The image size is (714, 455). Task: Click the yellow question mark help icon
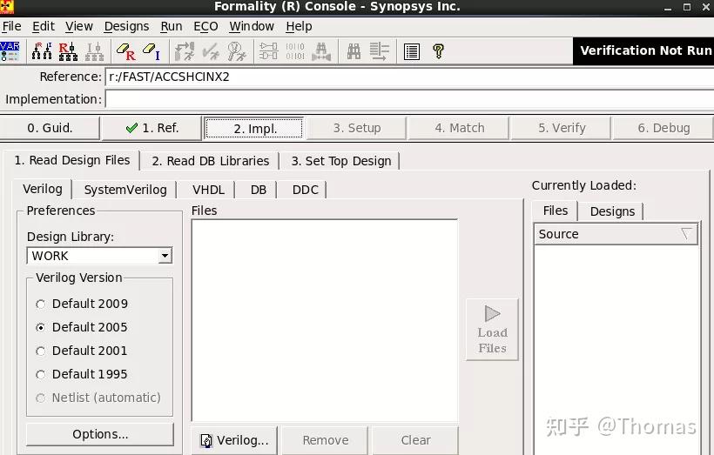439,51
